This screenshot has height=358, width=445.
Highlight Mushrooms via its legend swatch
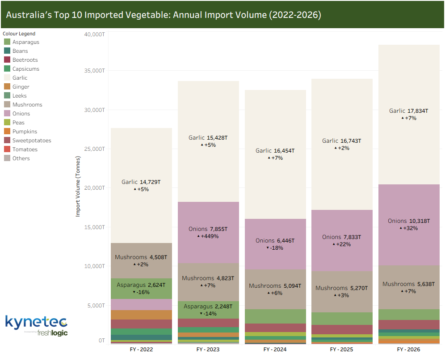pyautogui.click(x=7, y=105)
